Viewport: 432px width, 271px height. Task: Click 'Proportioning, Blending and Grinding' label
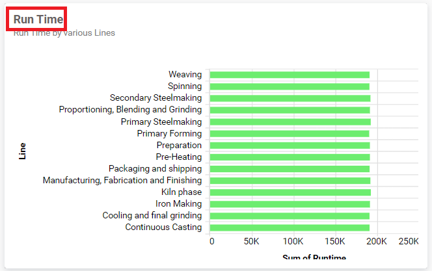tap(130, 110)
